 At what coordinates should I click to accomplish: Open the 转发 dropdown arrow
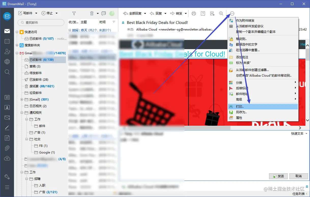click(x=186, y=13)
